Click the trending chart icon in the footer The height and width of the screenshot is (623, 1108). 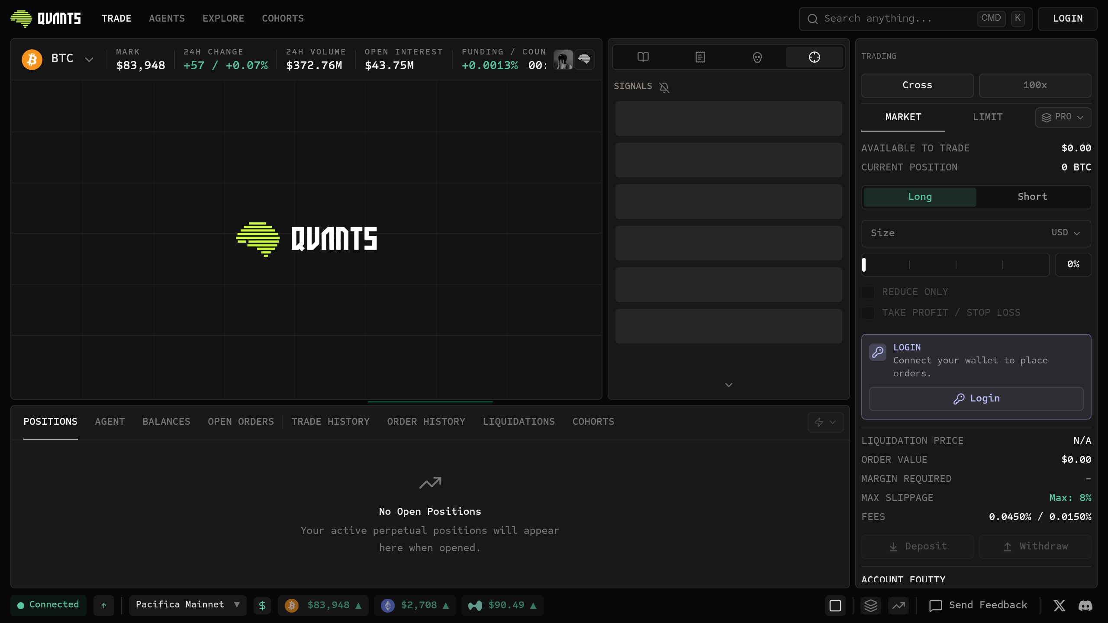pyautogui.click(x=899, y=605)
